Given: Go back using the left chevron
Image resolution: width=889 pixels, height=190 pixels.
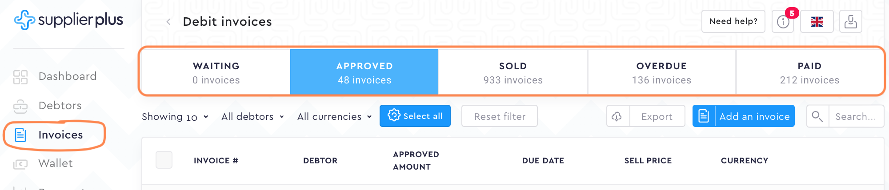Looking at the screenshot, I should pyautogui.click(x=168, y=22).
